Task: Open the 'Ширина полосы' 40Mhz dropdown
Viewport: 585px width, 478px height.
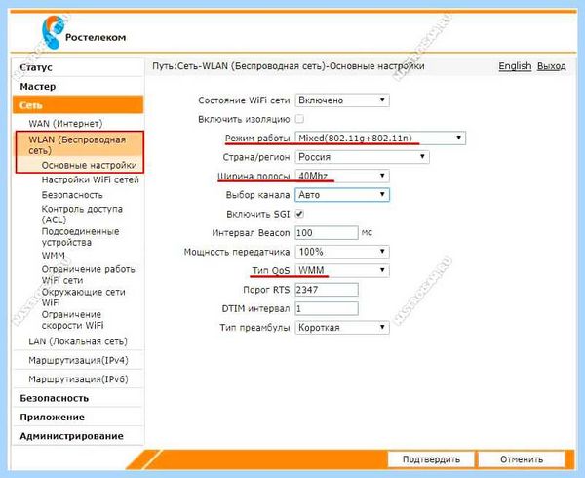Action: coord(342,176)
